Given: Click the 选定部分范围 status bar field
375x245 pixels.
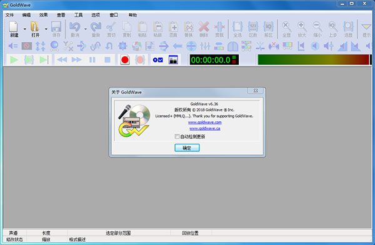Looking at the screenshot, I should [119, 232].
